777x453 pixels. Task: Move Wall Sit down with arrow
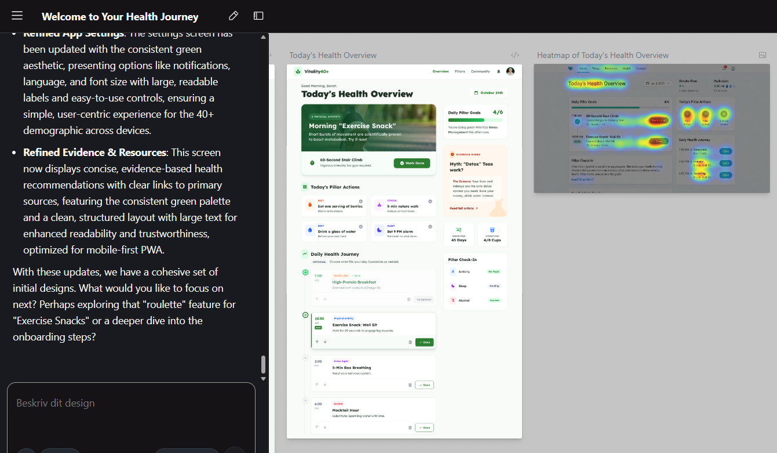[x=325, y=342]
